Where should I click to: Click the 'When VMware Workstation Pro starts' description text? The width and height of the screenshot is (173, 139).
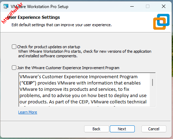(x=85, y=54)
